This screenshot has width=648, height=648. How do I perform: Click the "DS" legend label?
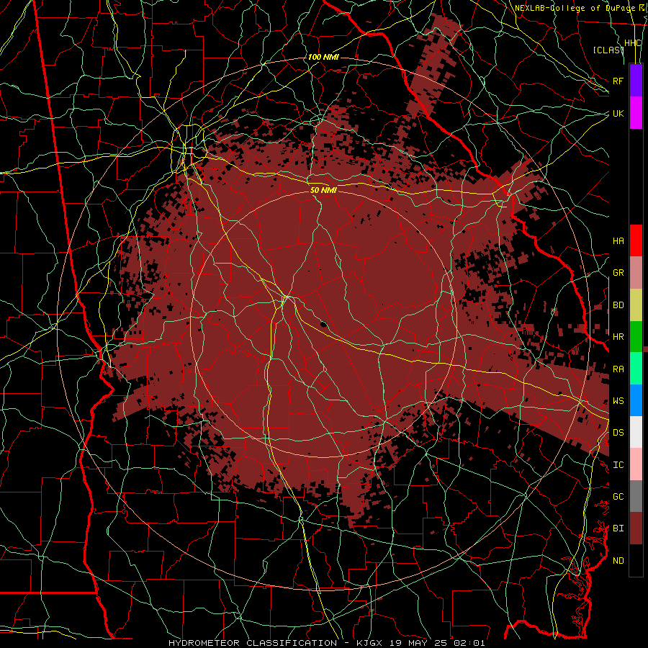point(618,433)
